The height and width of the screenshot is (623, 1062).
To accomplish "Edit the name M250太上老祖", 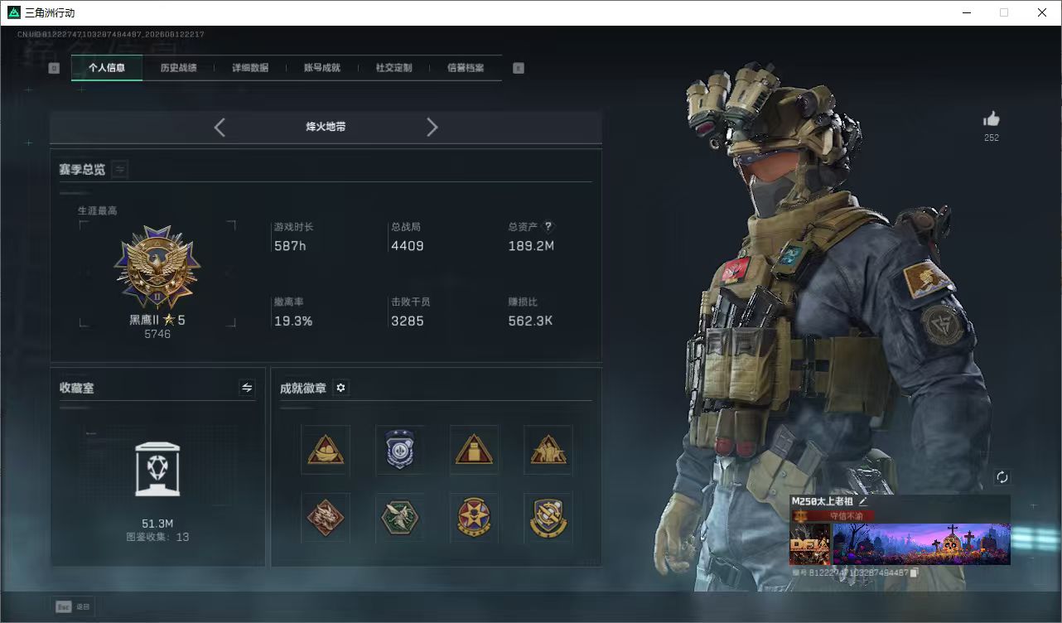I will (862, 501).
